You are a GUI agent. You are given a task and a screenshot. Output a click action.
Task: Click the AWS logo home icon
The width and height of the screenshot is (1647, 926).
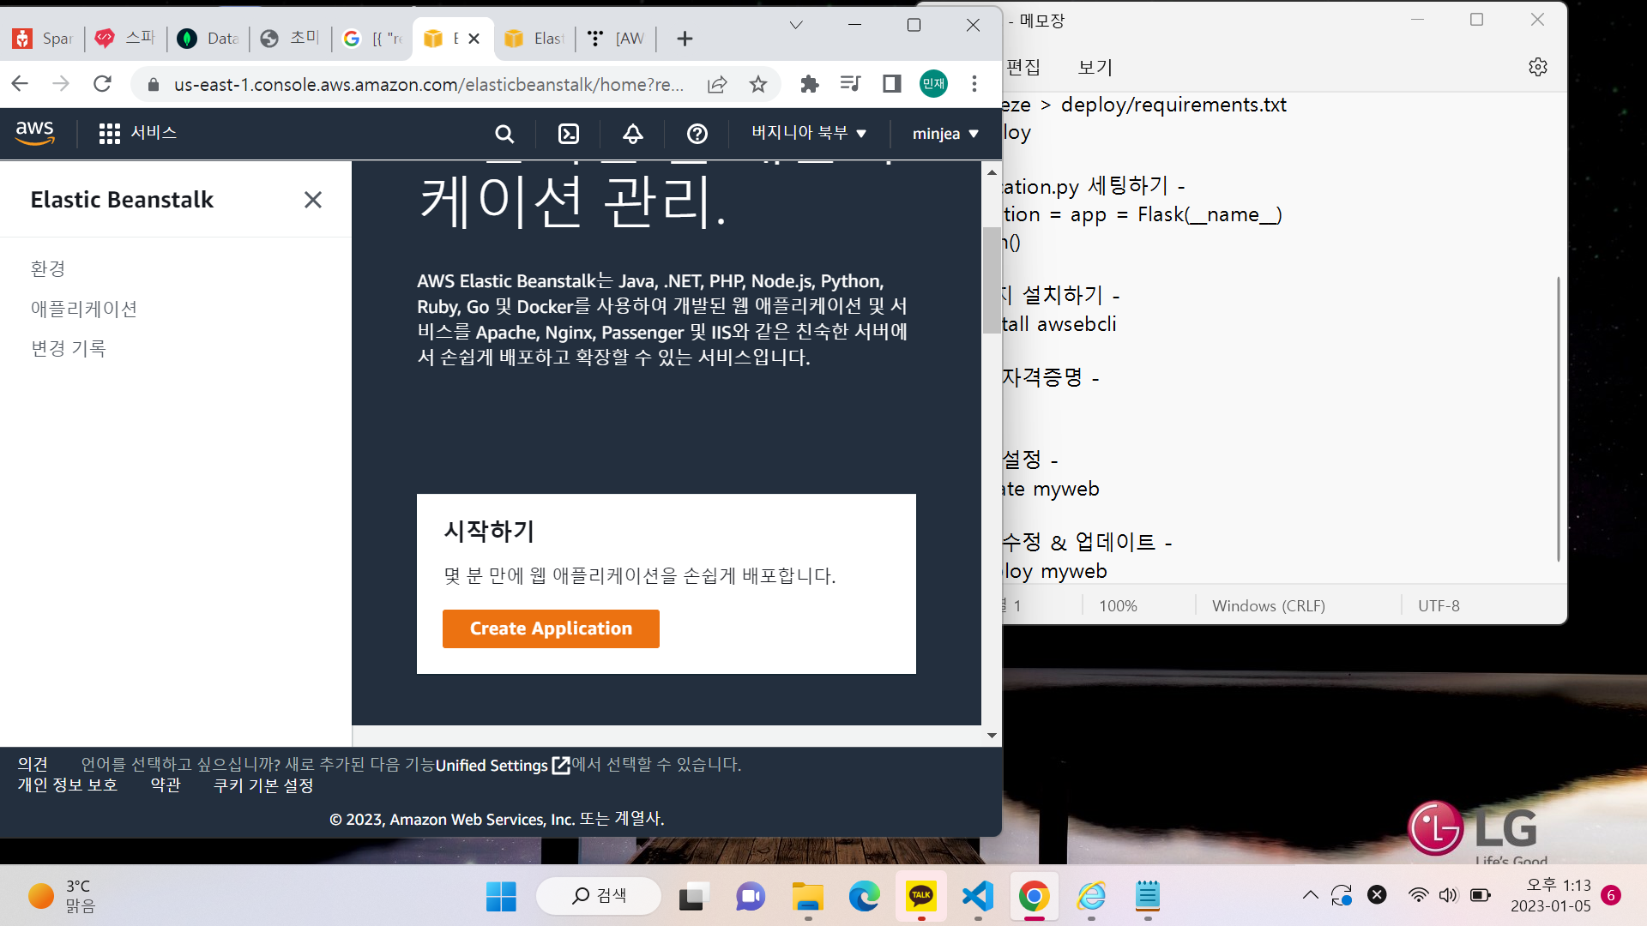click(34, 133)
